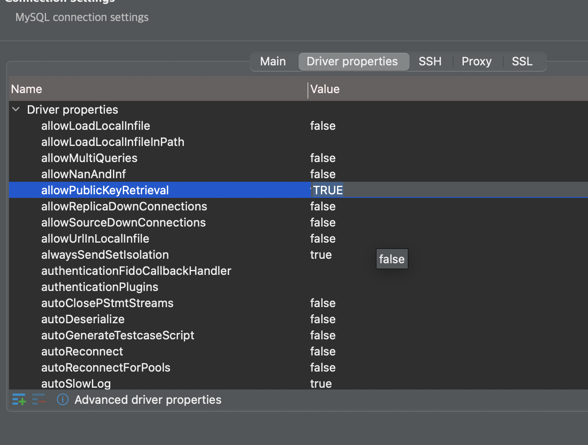The image size is (588, 445).
Task: Select allowPublicKeyRetrieval property name
Action: pos(105,190)
